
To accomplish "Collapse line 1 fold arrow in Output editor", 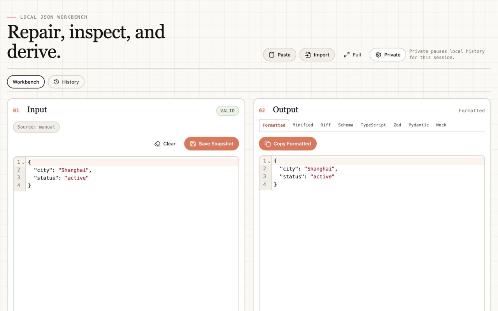I will [x=269, y=162].
